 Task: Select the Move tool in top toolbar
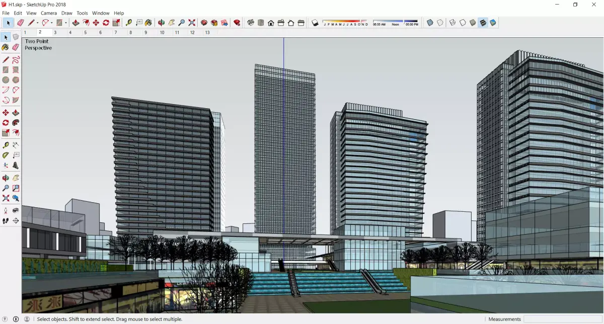click(96, 23)
